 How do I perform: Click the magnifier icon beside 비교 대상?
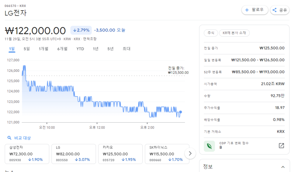9,138
